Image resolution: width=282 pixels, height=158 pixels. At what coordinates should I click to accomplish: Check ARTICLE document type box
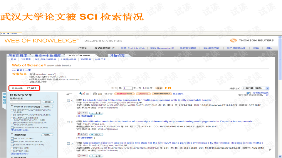(12, 138)
